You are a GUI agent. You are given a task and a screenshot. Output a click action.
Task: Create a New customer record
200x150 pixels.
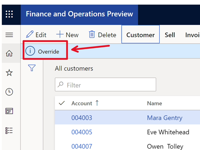(67, 35)
